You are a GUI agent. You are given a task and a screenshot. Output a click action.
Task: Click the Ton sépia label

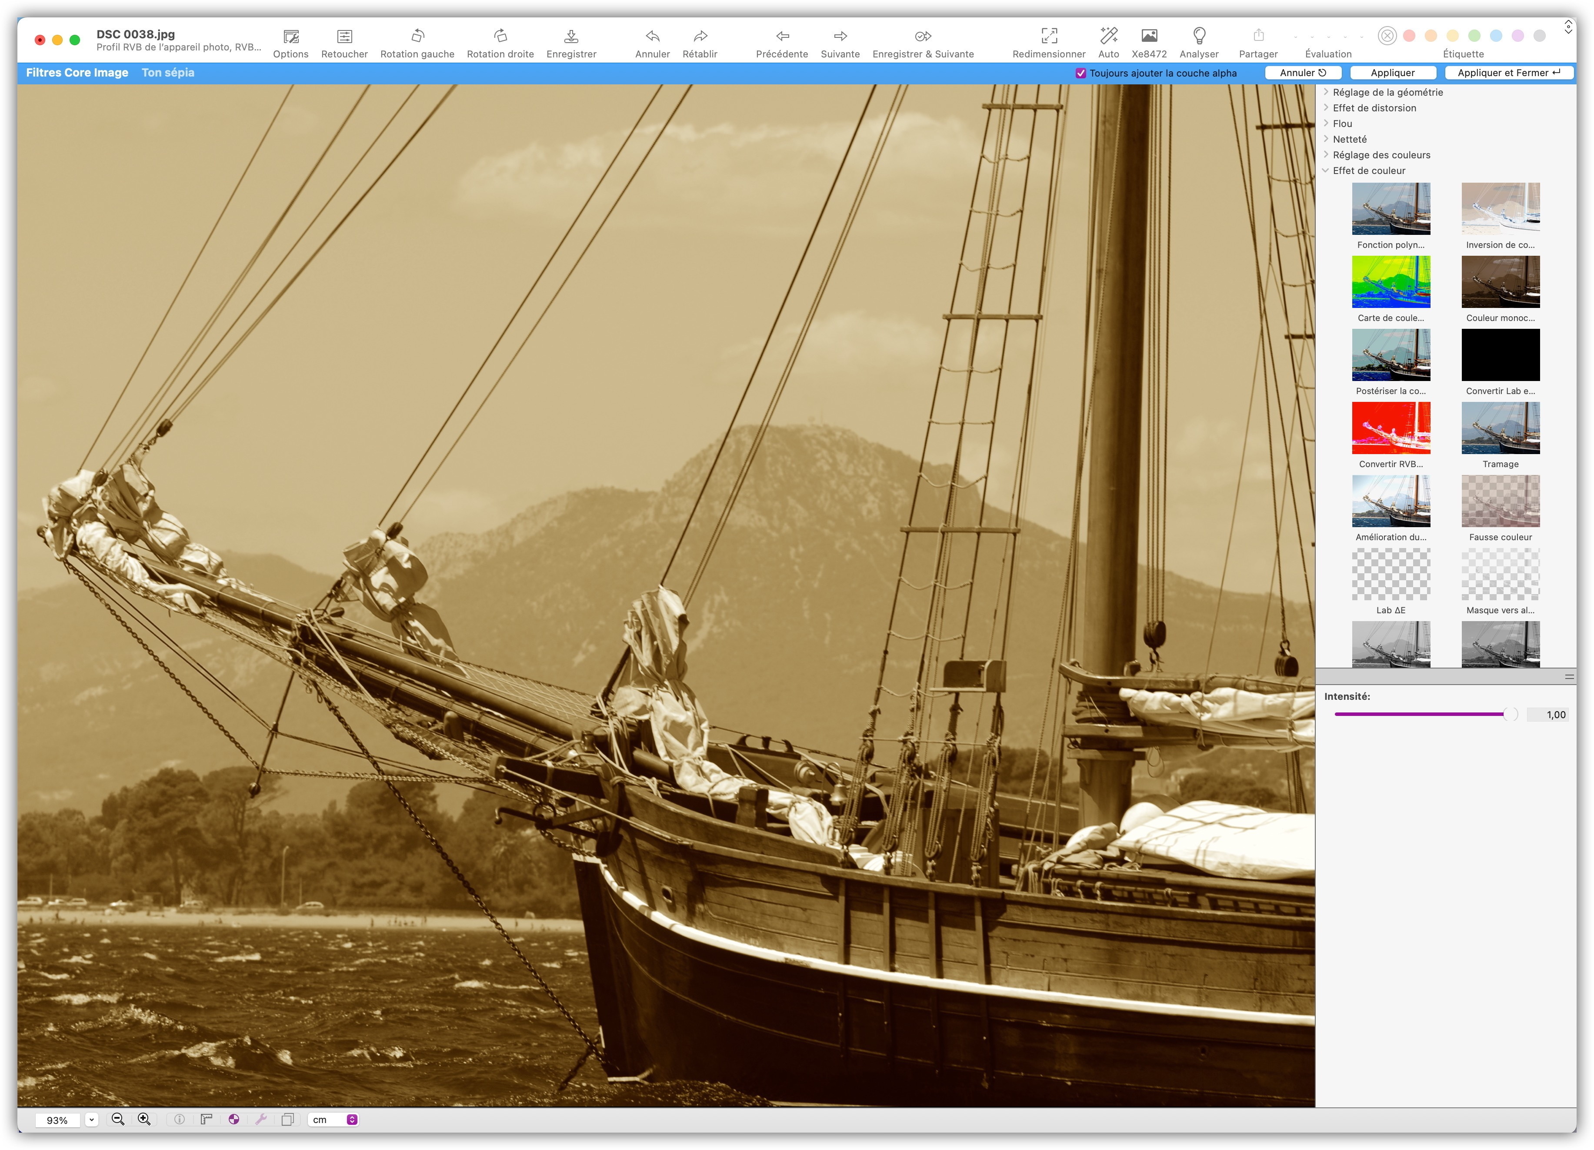coord(168,72)
